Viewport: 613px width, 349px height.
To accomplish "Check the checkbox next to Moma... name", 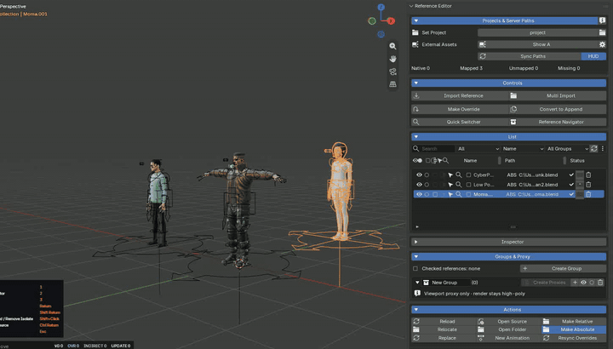I will tap(468, 194).
